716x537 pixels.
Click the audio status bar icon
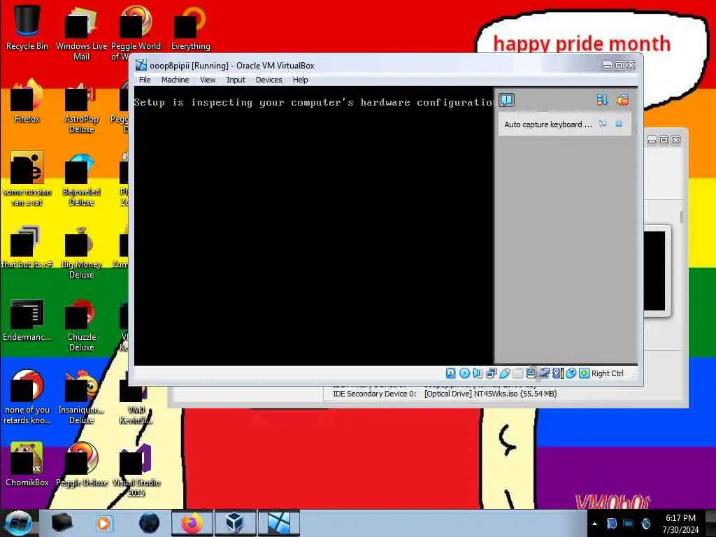[x=477, y=373]
